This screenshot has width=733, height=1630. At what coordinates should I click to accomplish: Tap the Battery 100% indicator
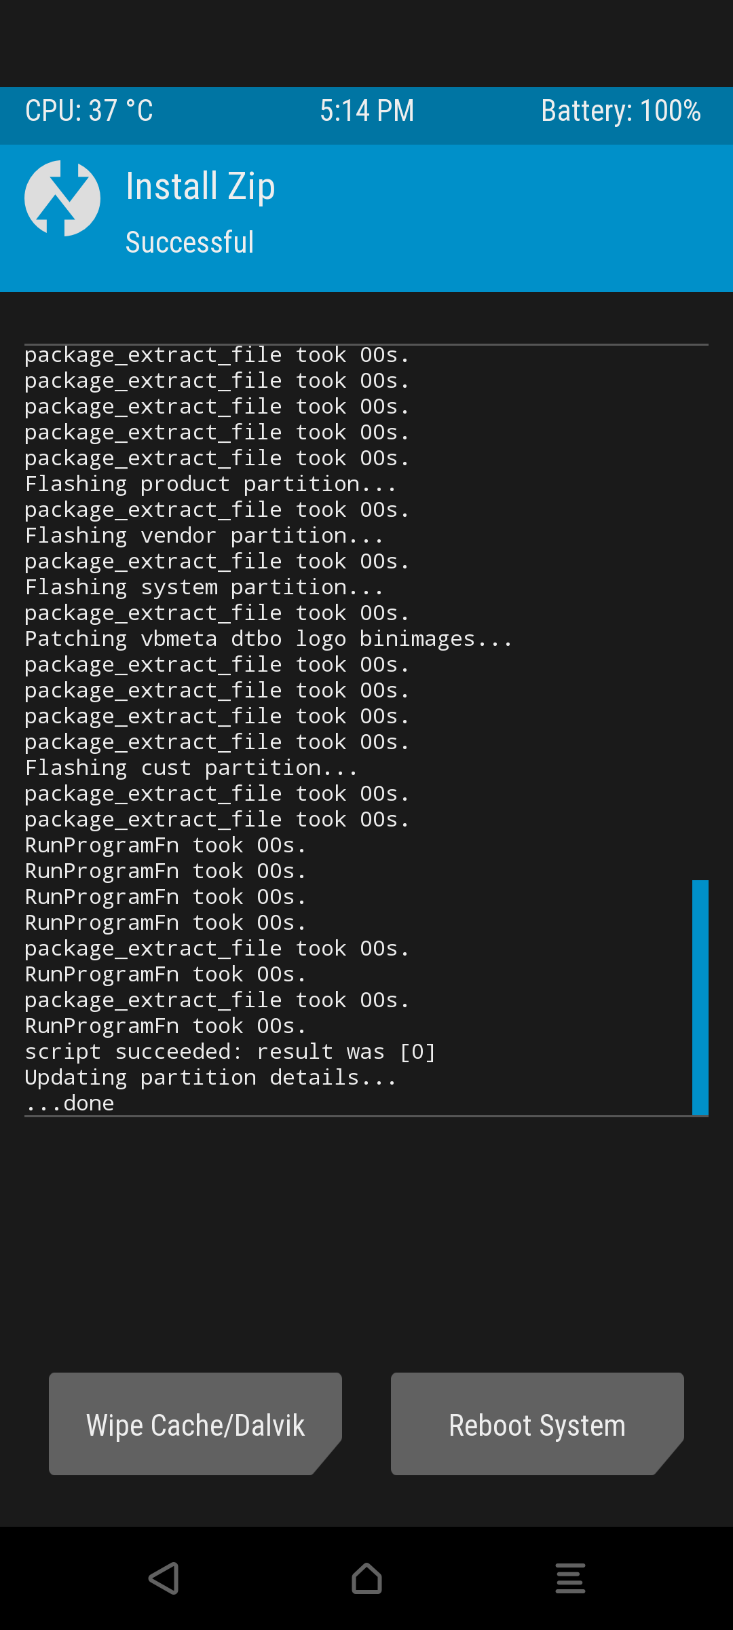coord(621,111)
